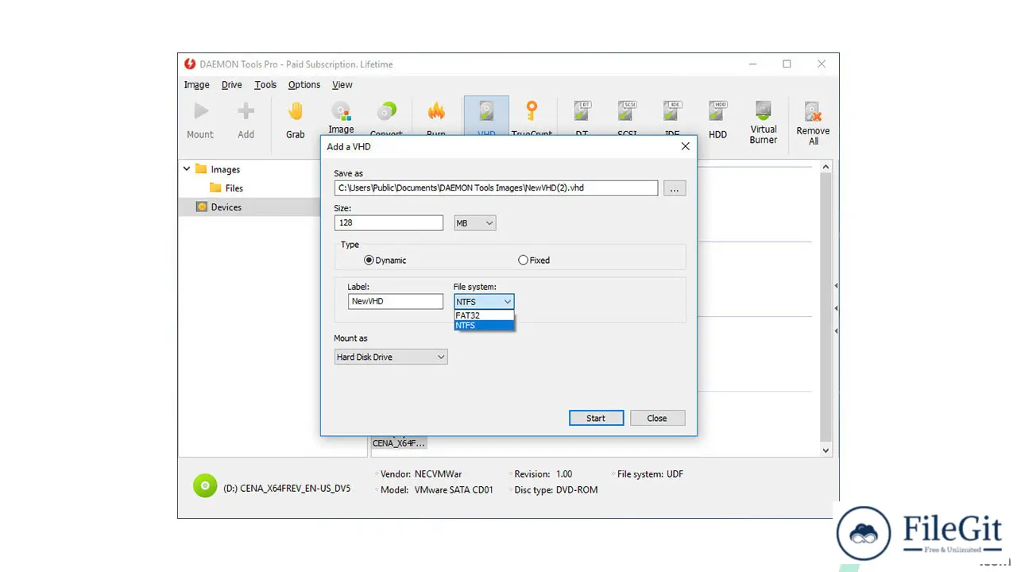Select the Images tree item
This screenshot has height=572, width=1017.
tap(225, 169)
